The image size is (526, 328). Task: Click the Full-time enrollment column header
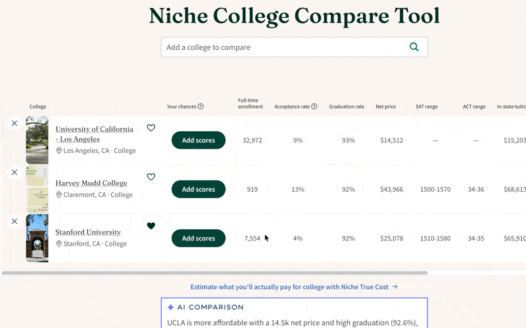pyautogui.click(x=251, y=103)
